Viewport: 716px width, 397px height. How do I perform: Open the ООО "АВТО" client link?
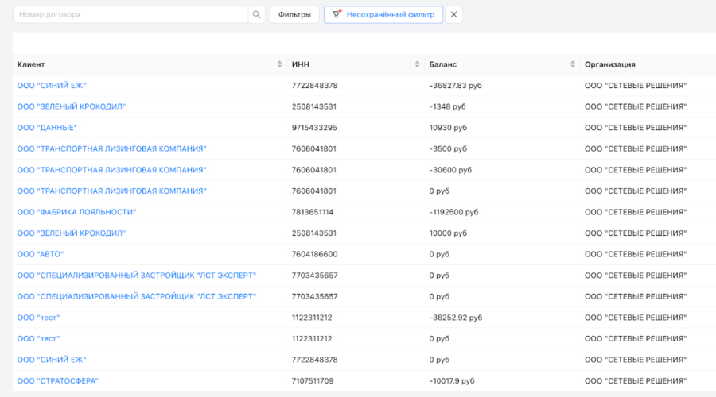click(x=40, y=254)
